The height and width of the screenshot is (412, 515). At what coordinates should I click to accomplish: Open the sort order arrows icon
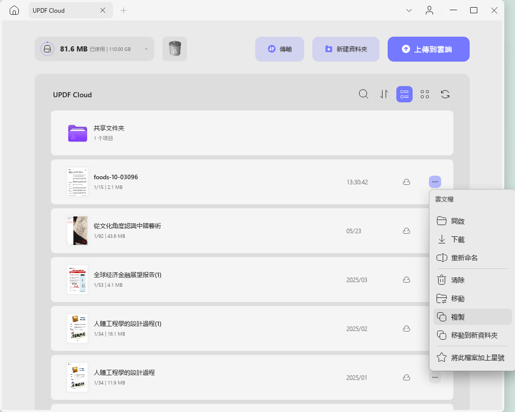pos(384,94)
